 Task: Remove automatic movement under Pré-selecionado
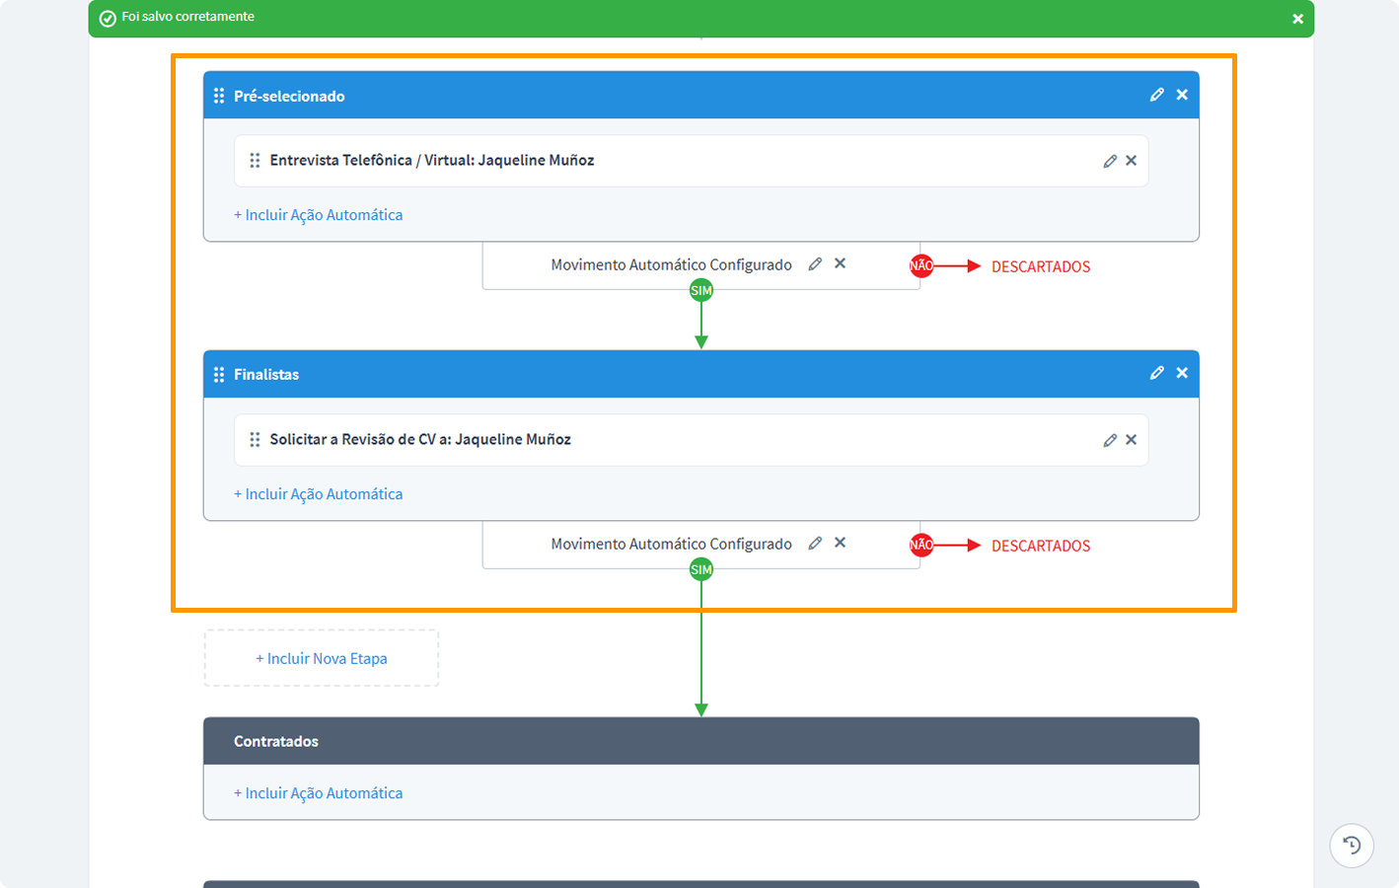coord(840,263)
